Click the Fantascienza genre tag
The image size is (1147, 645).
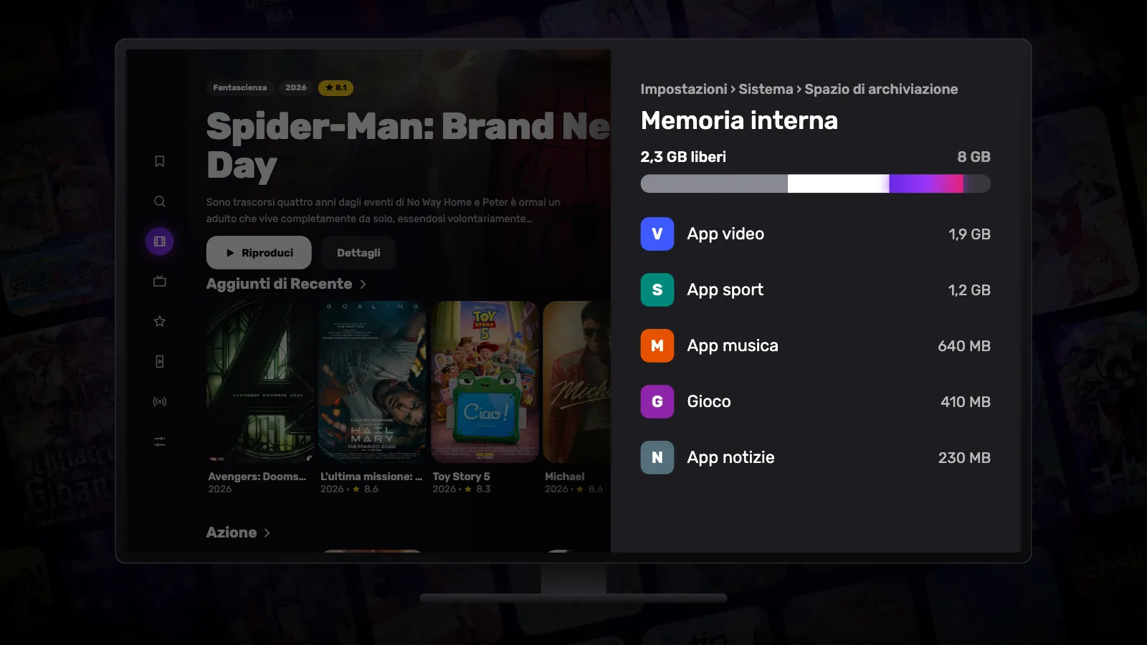[240, 87]
